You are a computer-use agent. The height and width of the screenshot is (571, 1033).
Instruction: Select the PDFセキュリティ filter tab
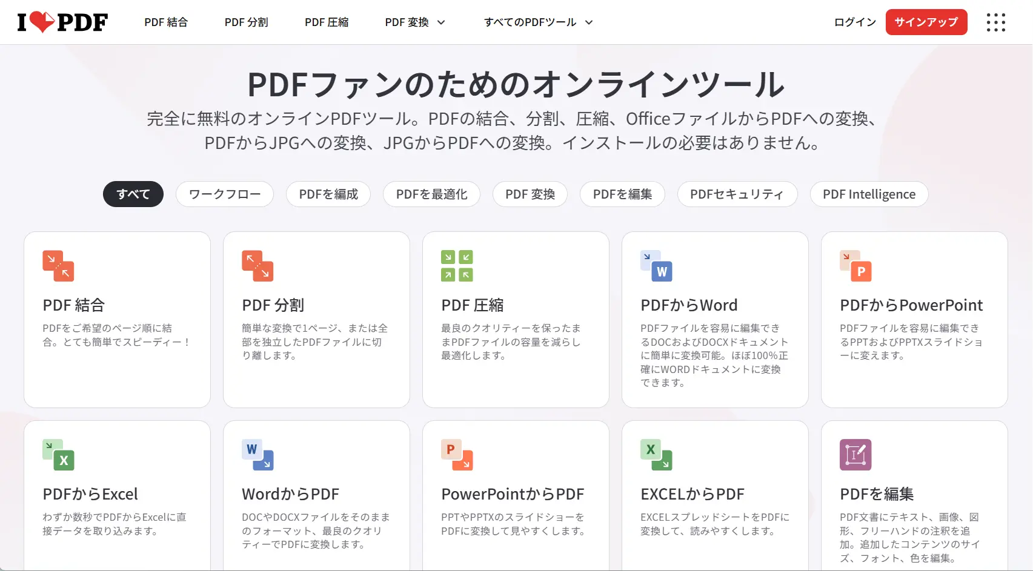(x=737, y=194)
